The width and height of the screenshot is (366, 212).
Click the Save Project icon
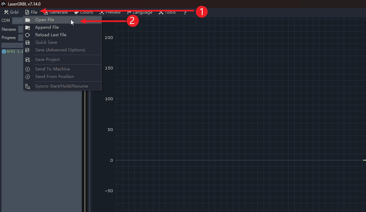click(x=28, y=59)
